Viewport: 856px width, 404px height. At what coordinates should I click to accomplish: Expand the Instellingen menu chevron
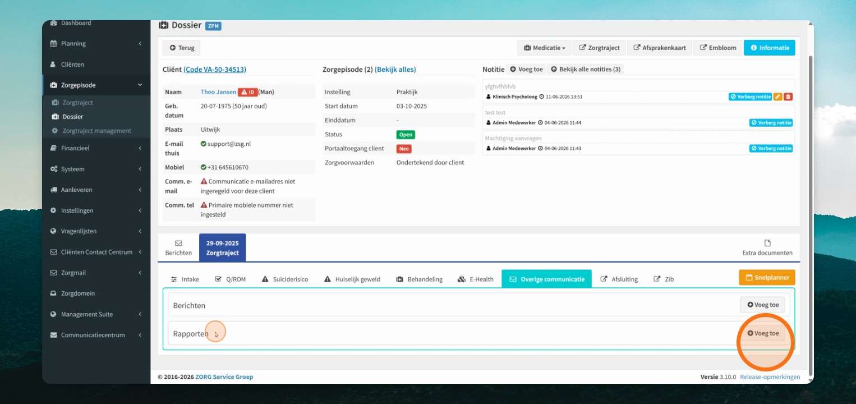140,210
